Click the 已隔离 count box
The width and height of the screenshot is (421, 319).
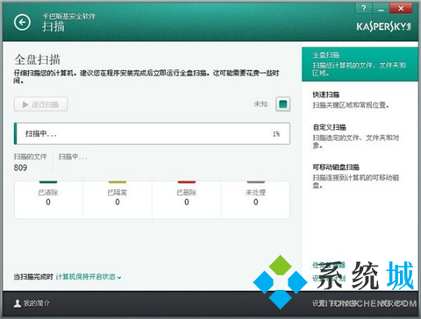[x=118, y=200]
